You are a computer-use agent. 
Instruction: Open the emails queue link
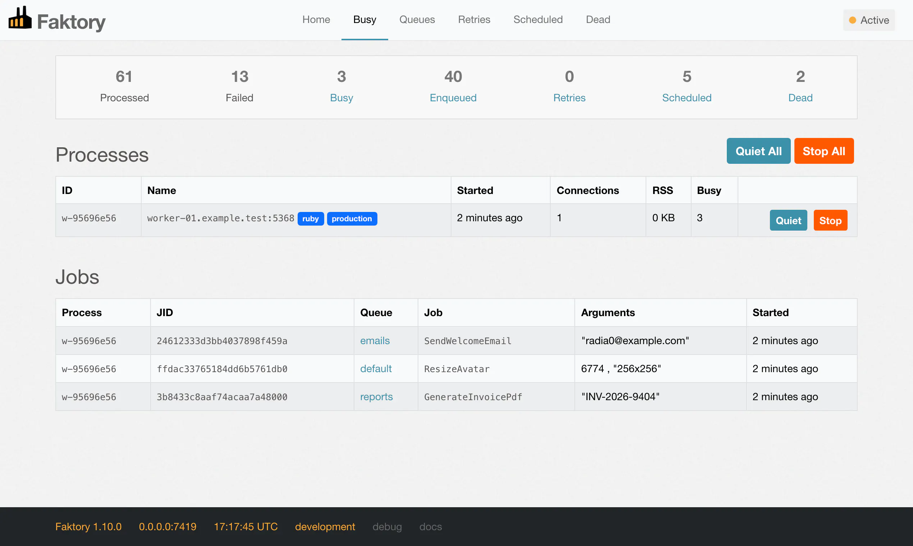coord(375,341)
